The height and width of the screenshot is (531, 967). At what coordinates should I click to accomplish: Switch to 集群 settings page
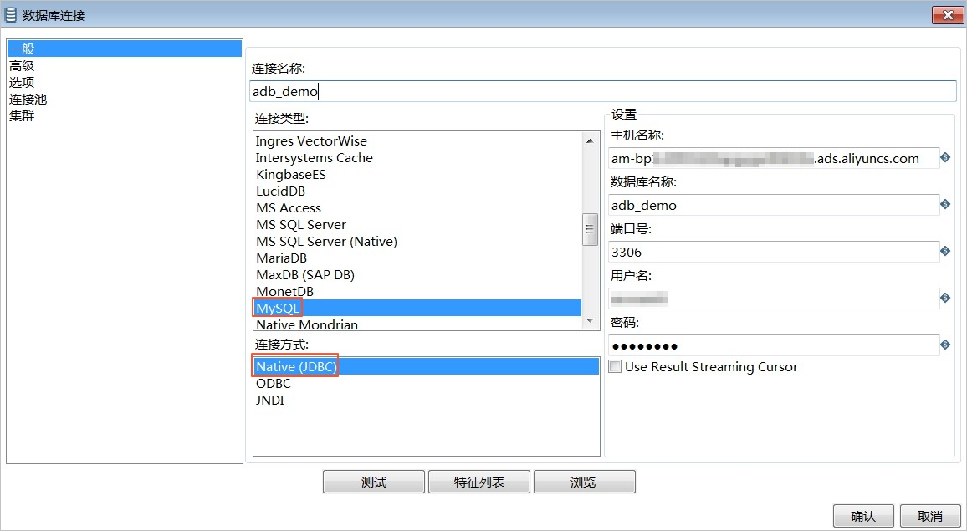point(22,115)
